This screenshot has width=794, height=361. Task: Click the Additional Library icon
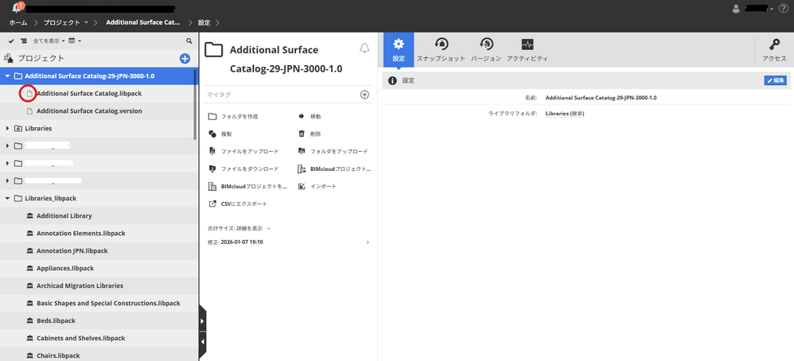(x=29, y=215)
